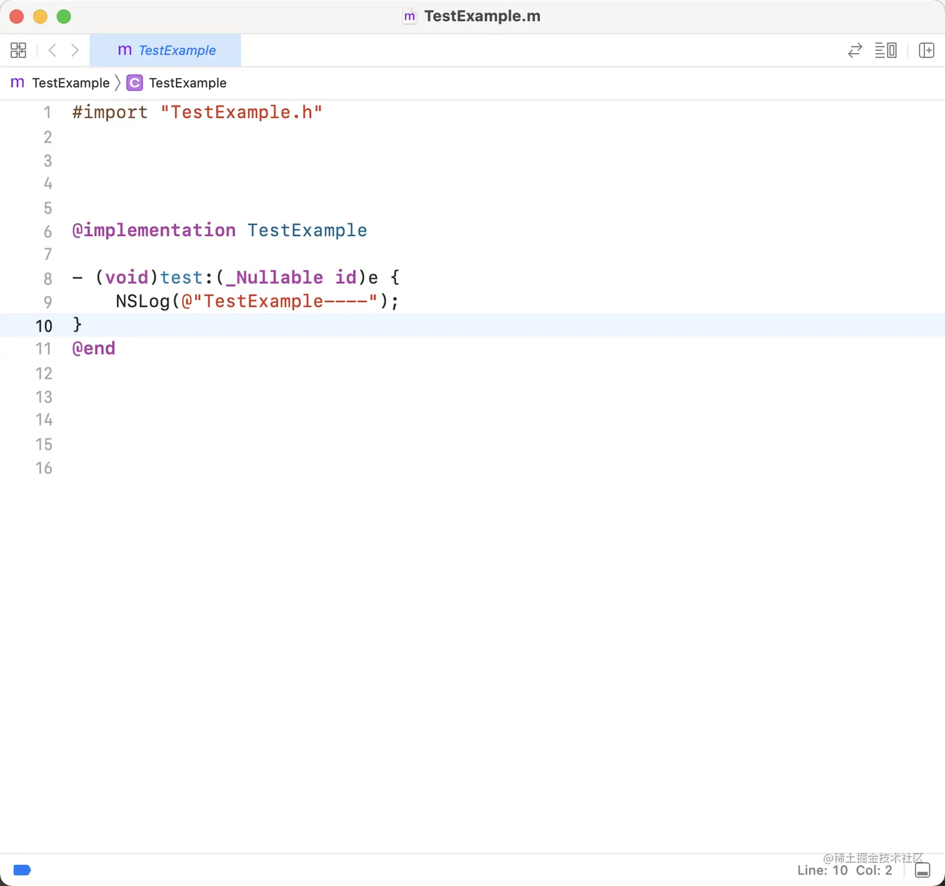Click the _Nullable keyword
Image resolution: width=945 pixels, height=886 pixels.
(274, 277)
